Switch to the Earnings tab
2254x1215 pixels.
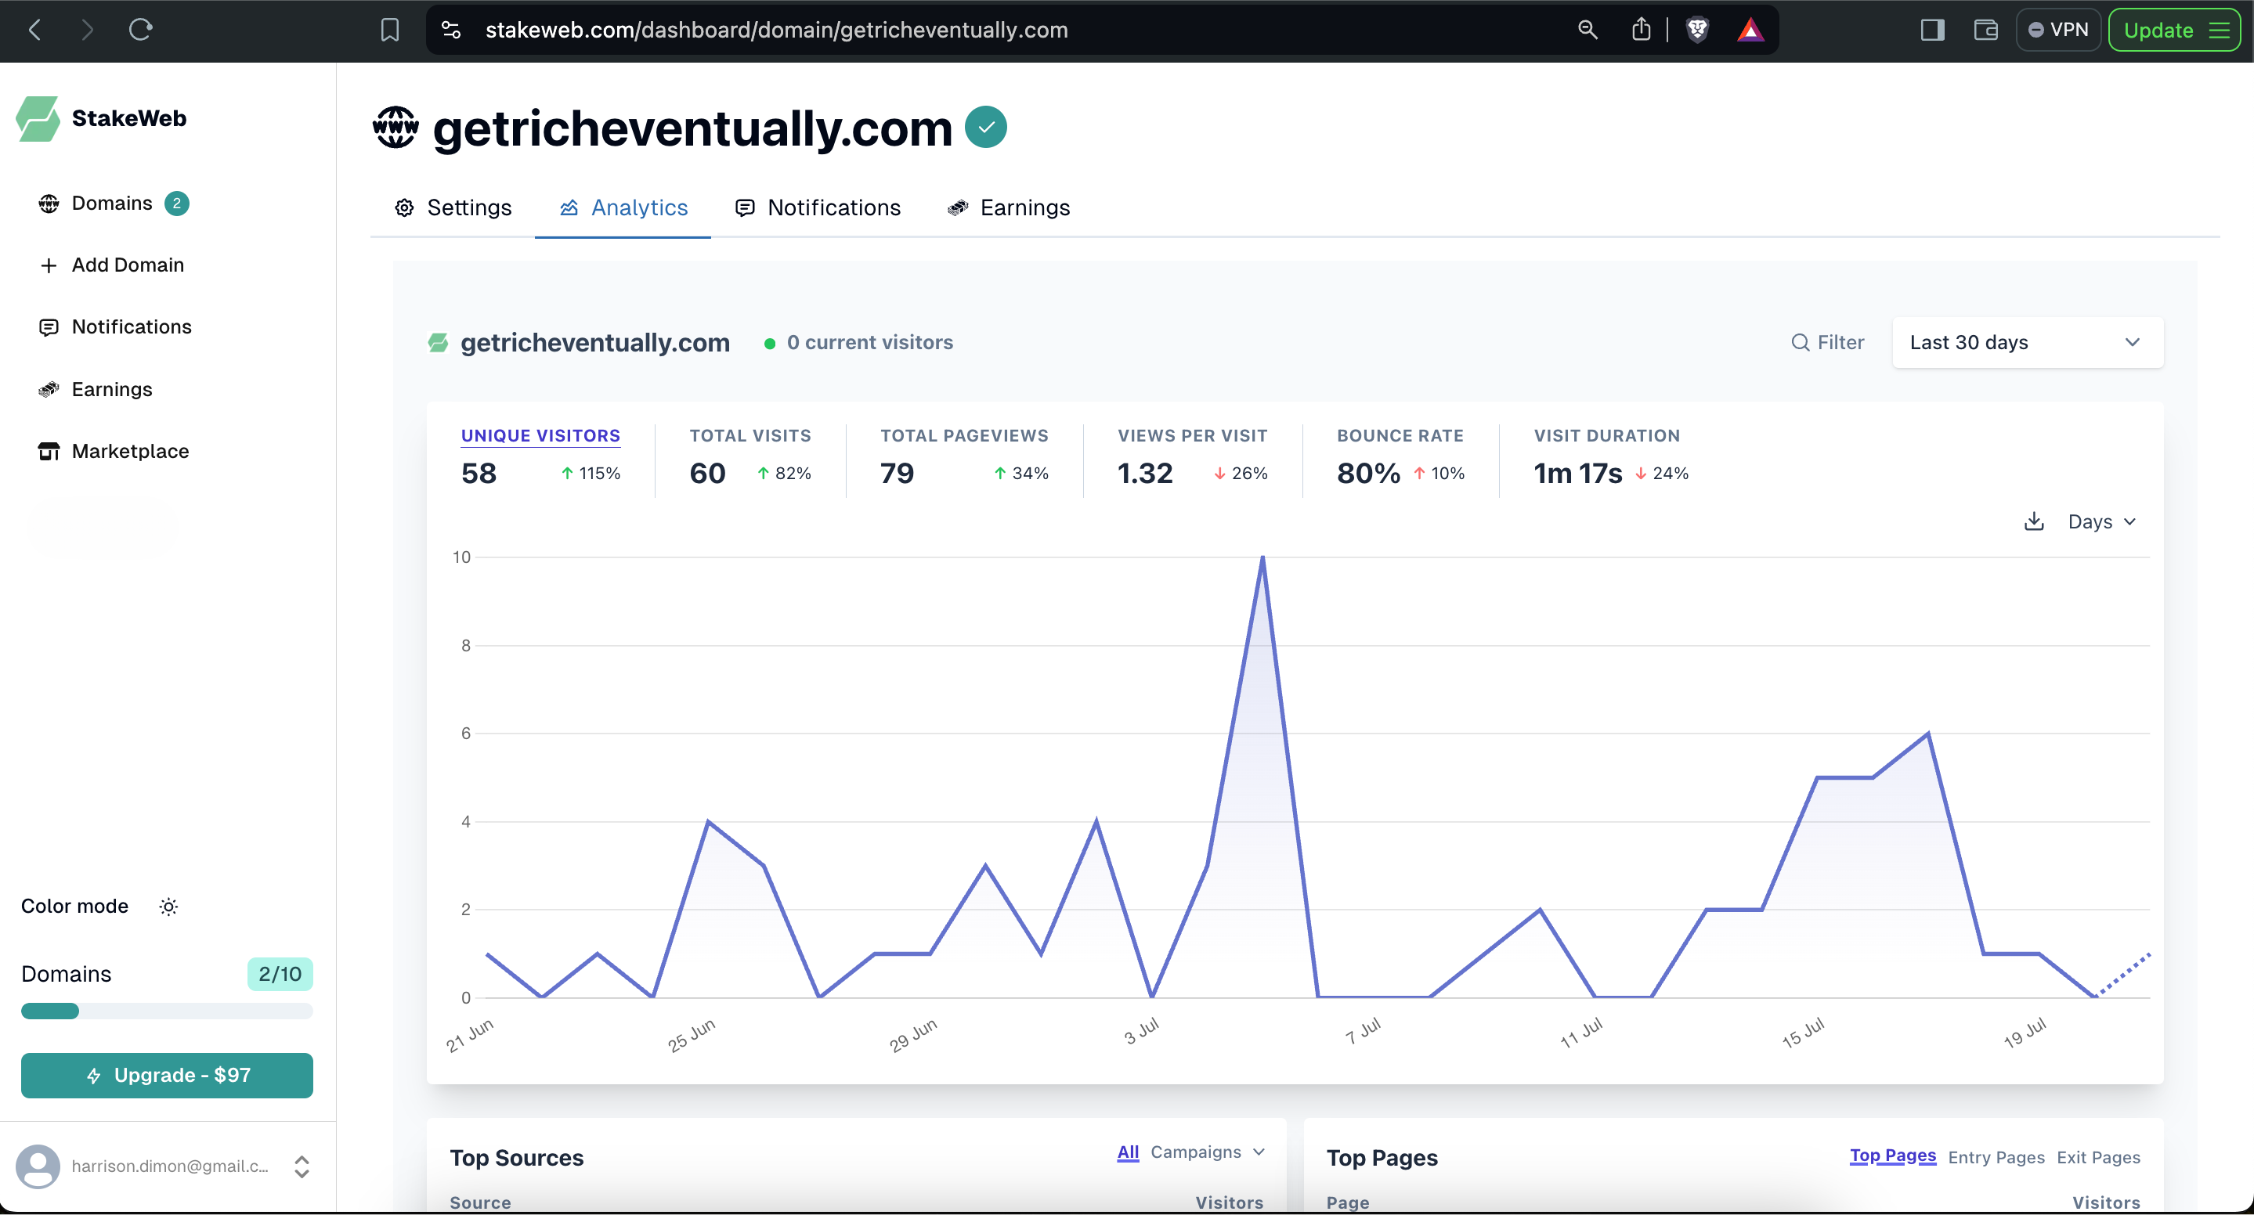coord(1009,207)
